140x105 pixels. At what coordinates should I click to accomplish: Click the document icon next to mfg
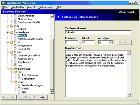click(x=15, y=65)
